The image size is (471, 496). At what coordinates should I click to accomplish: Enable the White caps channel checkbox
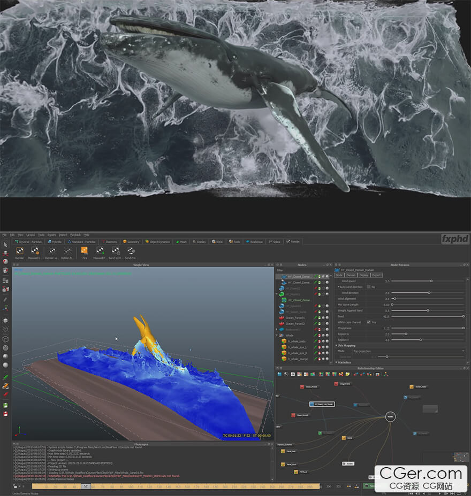(x=369, y=322)
